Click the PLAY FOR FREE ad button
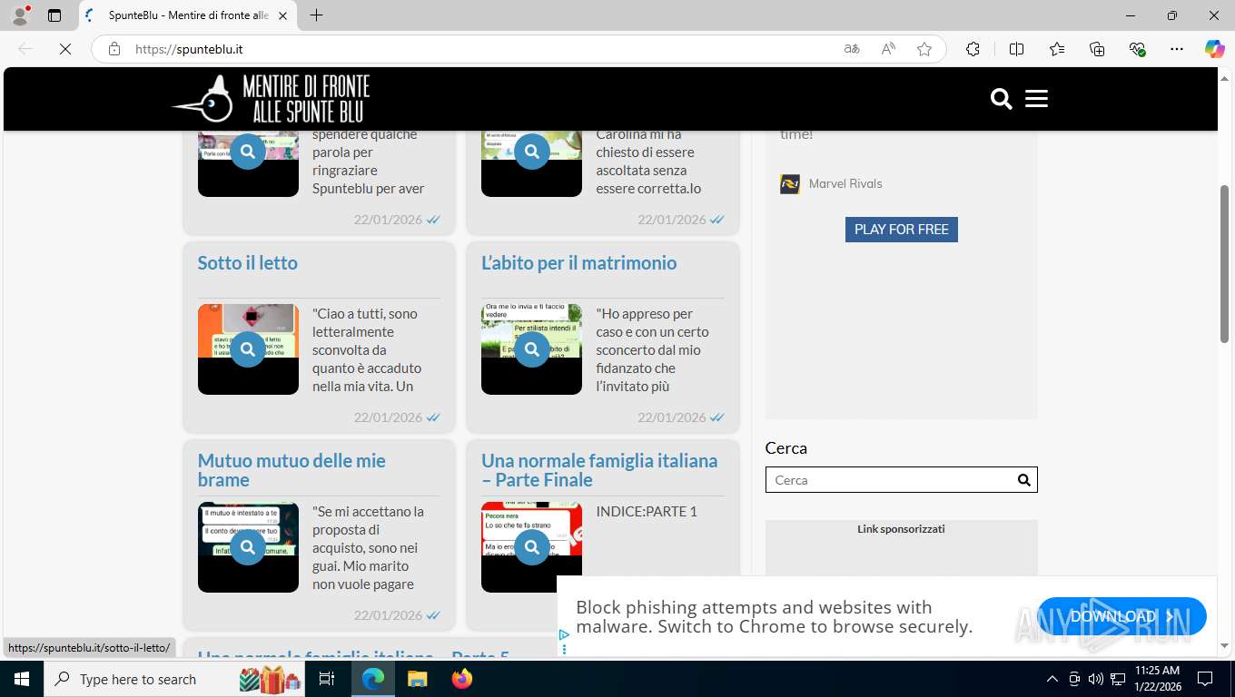This screenshot has width=1235, height=697. [x=901, y=230]
